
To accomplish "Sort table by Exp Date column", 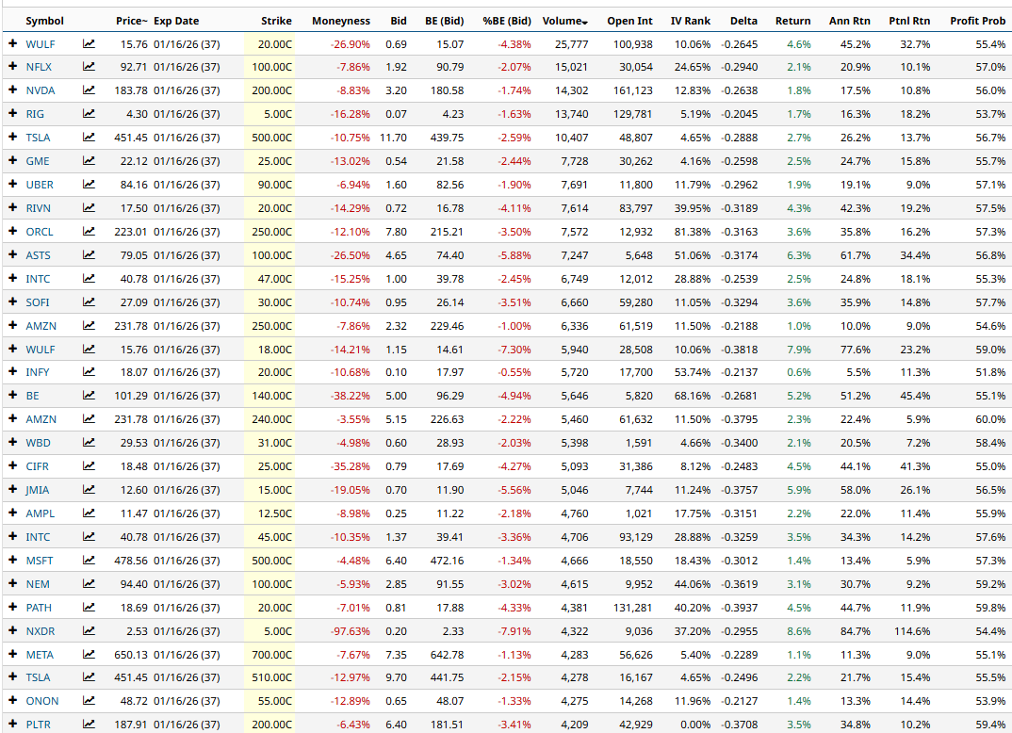I will [176, 21].
